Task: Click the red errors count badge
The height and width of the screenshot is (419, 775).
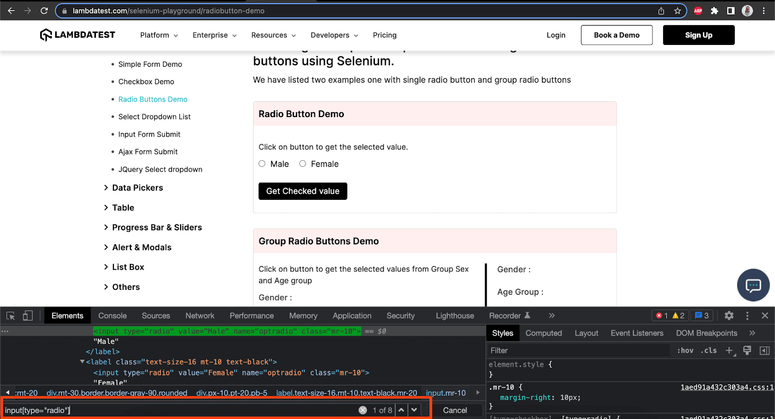Action: tap(662, 315)
